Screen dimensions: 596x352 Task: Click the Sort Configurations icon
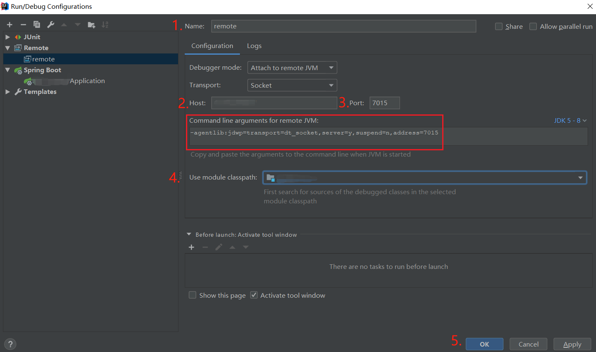point(105,25)
